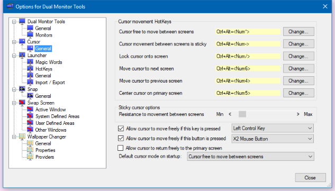The height and width of the screenshot is (191, 335).
Task: Select the Magic Words launcher icon
Action: (30, 62)
